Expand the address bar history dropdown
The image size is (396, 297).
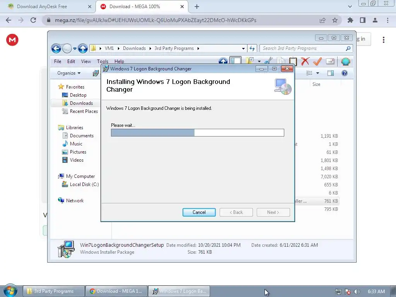tap(243, 48)
